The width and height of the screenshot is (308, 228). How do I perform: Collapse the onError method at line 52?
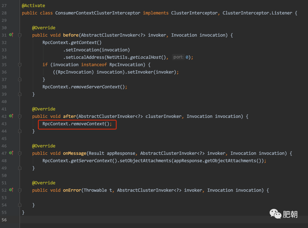tap(20, 190)
